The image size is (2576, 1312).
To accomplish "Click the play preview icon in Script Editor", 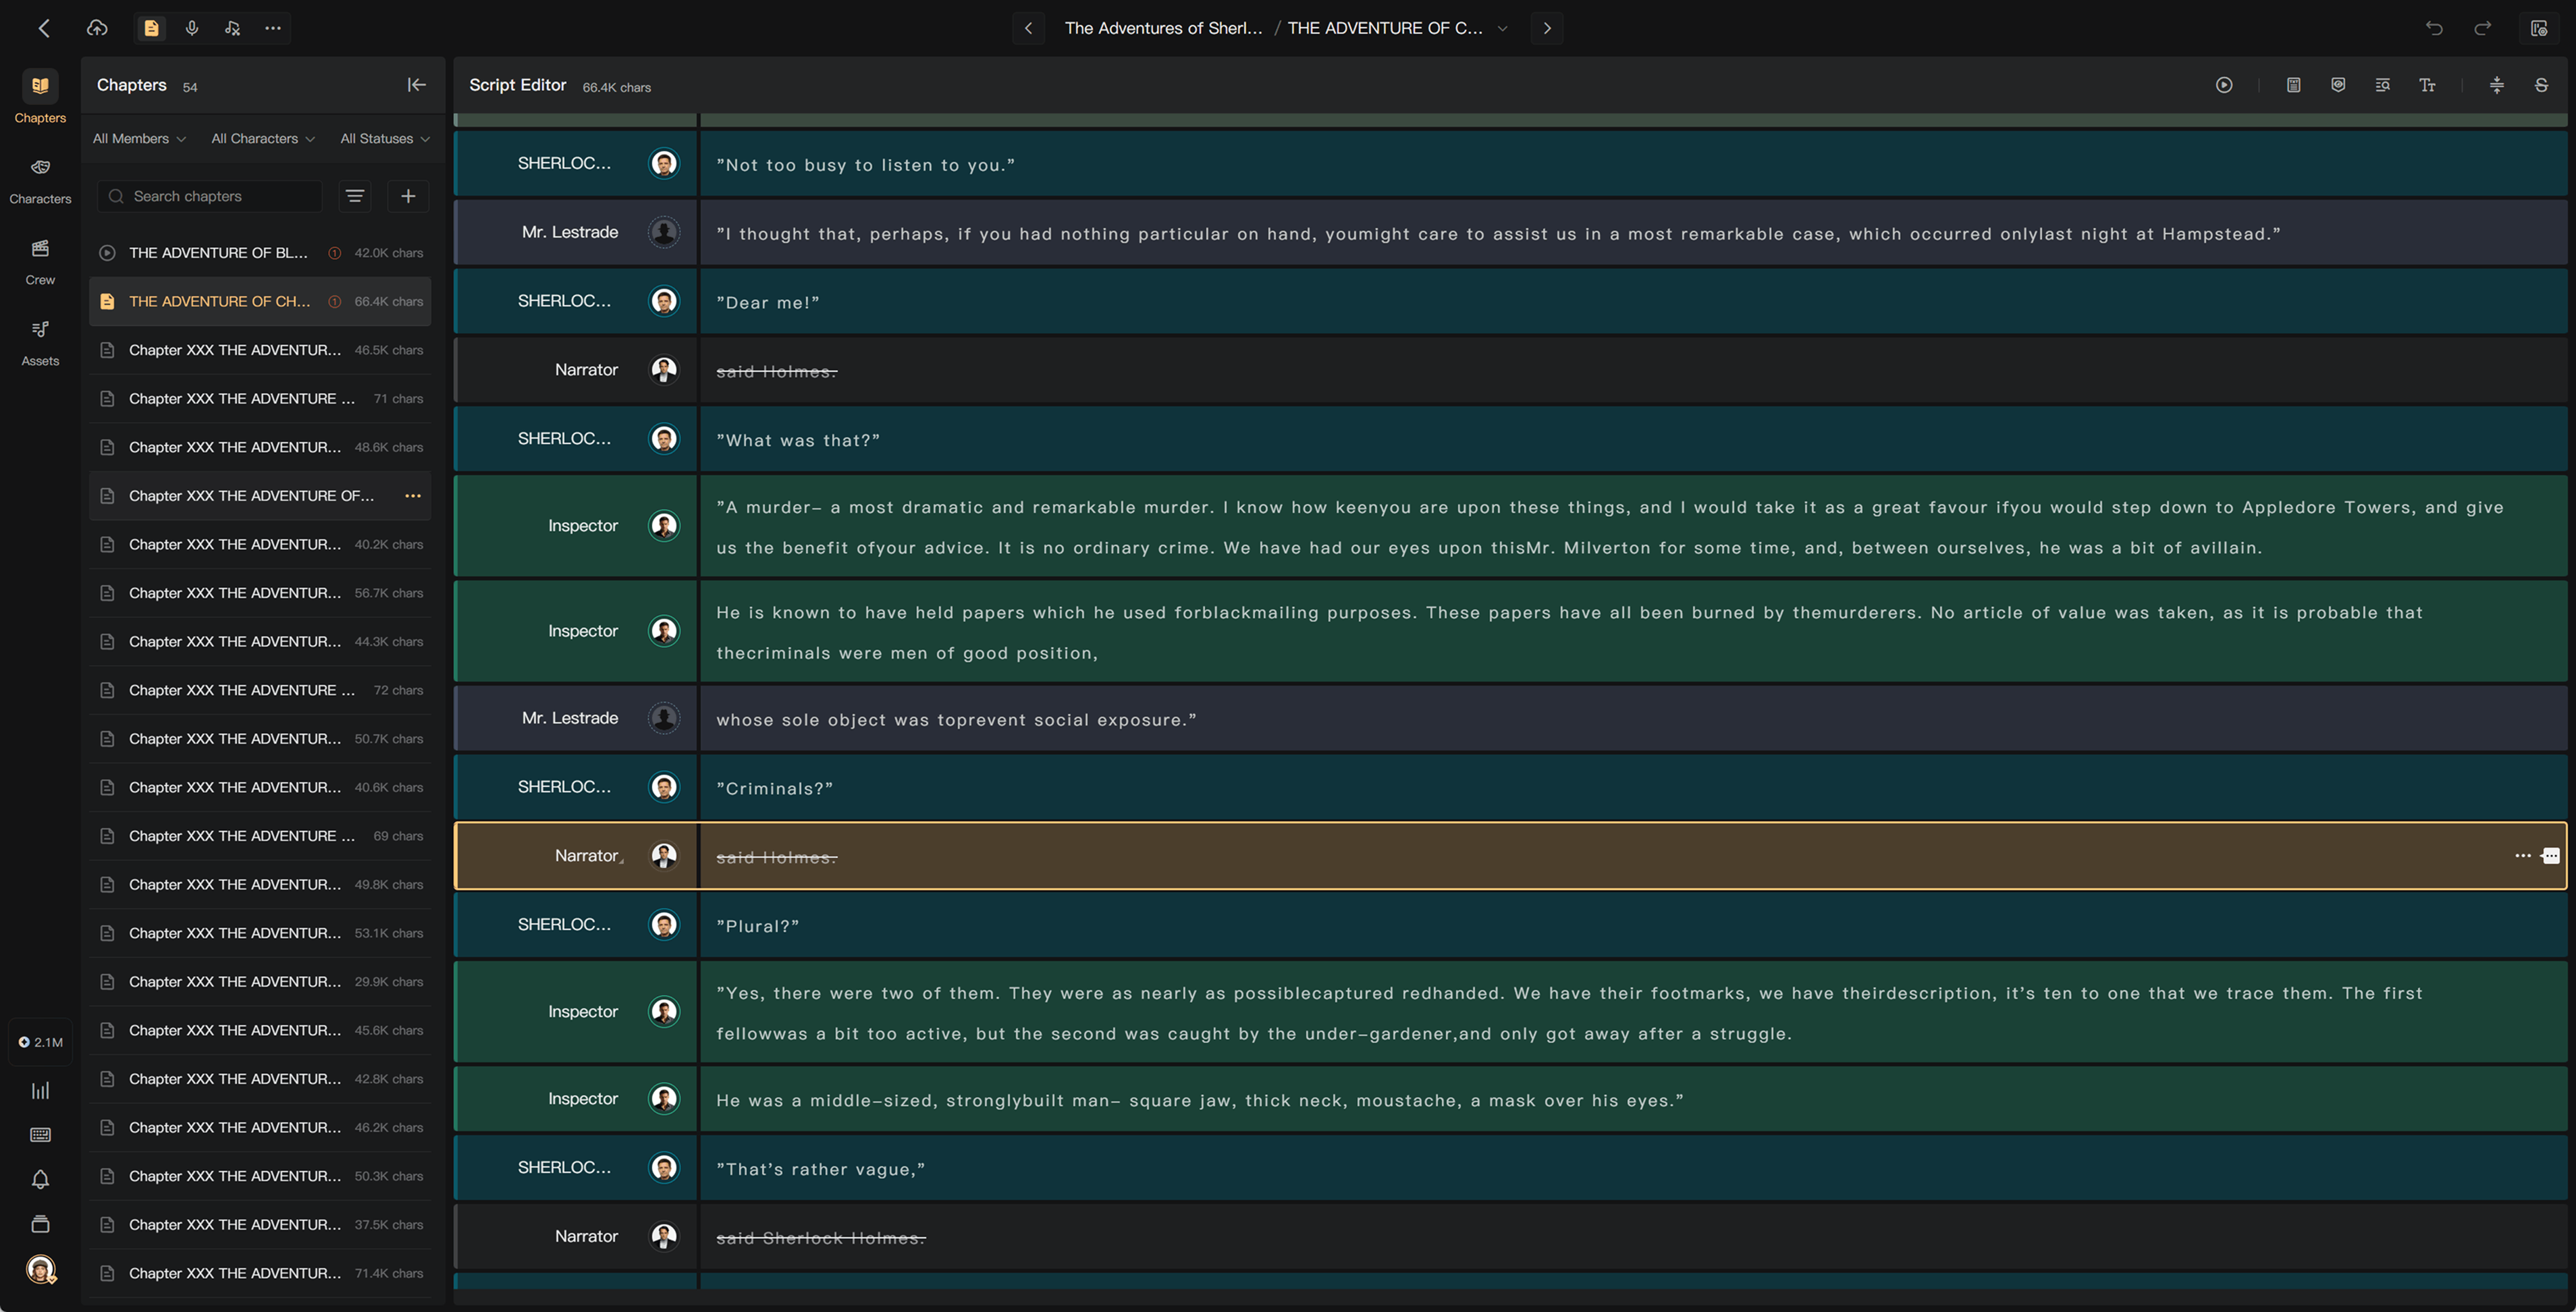I will point(2223,85).
